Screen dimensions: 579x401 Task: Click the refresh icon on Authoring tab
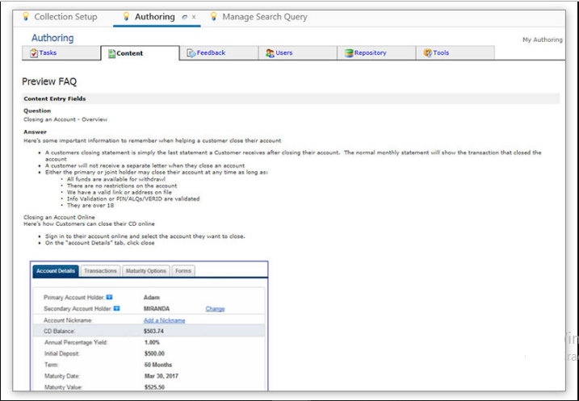(x=185, y=17)
